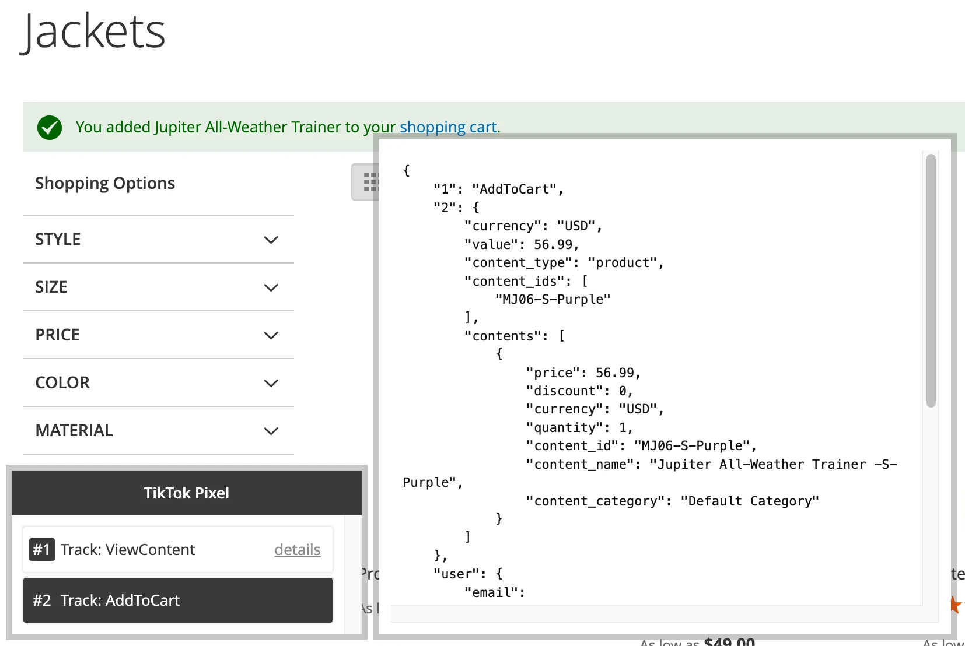Open the shopping cart link
The width and height of the screenshot is (965, 646).
[x=448, y=127]
